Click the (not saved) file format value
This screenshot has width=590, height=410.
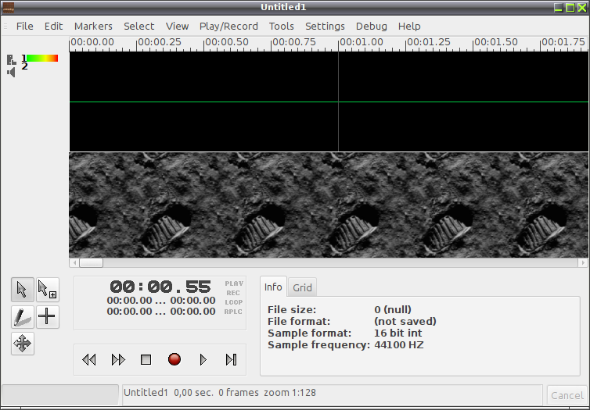pos(405,322)
